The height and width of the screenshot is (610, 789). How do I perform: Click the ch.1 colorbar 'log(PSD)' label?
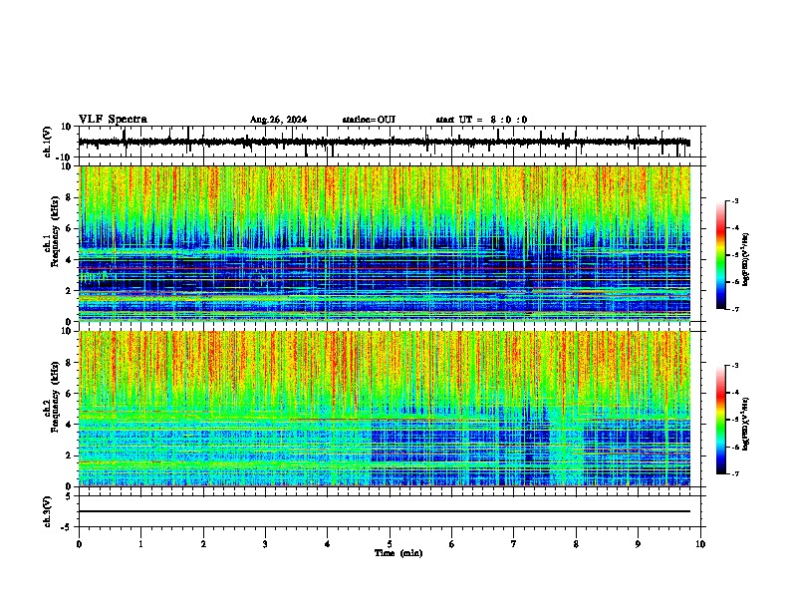pos(745,260)
